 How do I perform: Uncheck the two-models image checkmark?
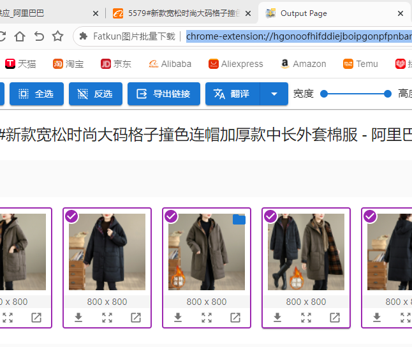270,216
